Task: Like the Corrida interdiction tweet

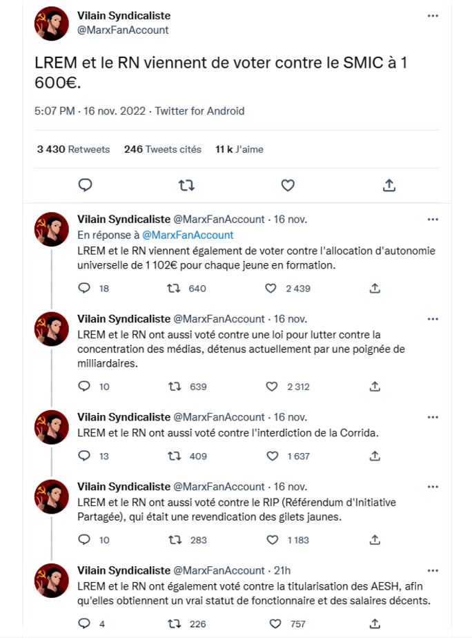Action: coord(271,456)
